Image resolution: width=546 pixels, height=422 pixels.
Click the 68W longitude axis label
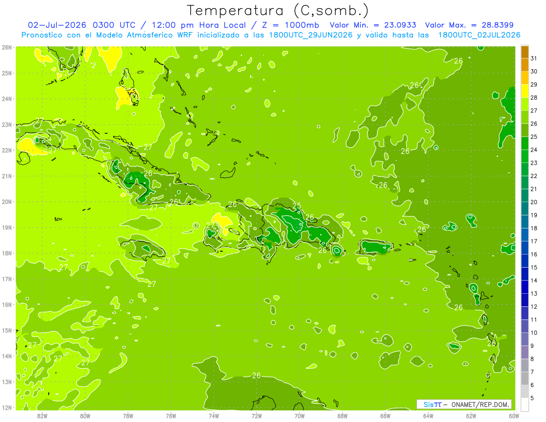click(343, 416)
